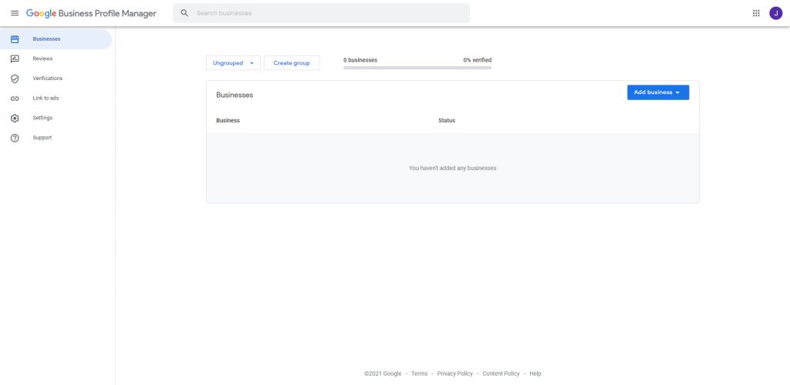The width and height of the screenshot is (790, 385).
Task: Click the Settings gear icon
Action: (x=15, y=118)
